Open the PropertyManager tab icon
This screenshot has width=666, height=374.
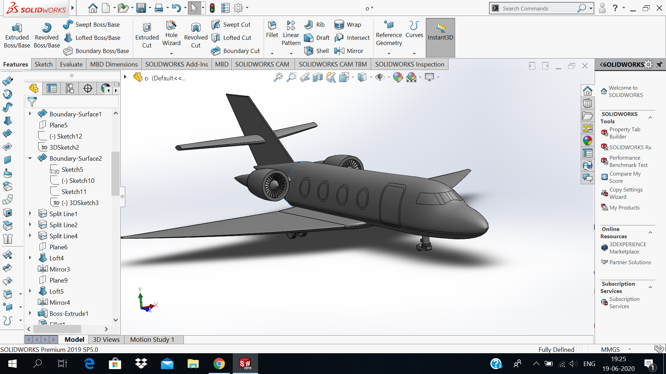coord(52,88)
